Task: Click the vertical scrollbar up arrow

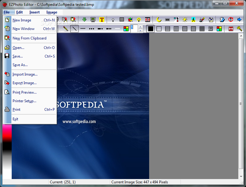Action: point(241,36)
